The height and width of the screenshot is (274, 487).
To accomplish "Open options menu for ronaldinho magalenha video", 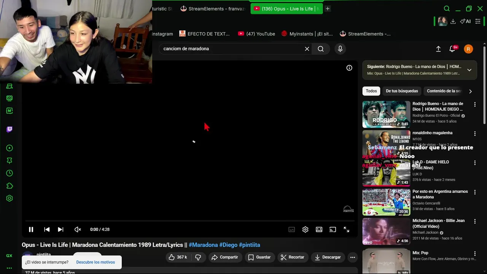I will tap(475, 134).
